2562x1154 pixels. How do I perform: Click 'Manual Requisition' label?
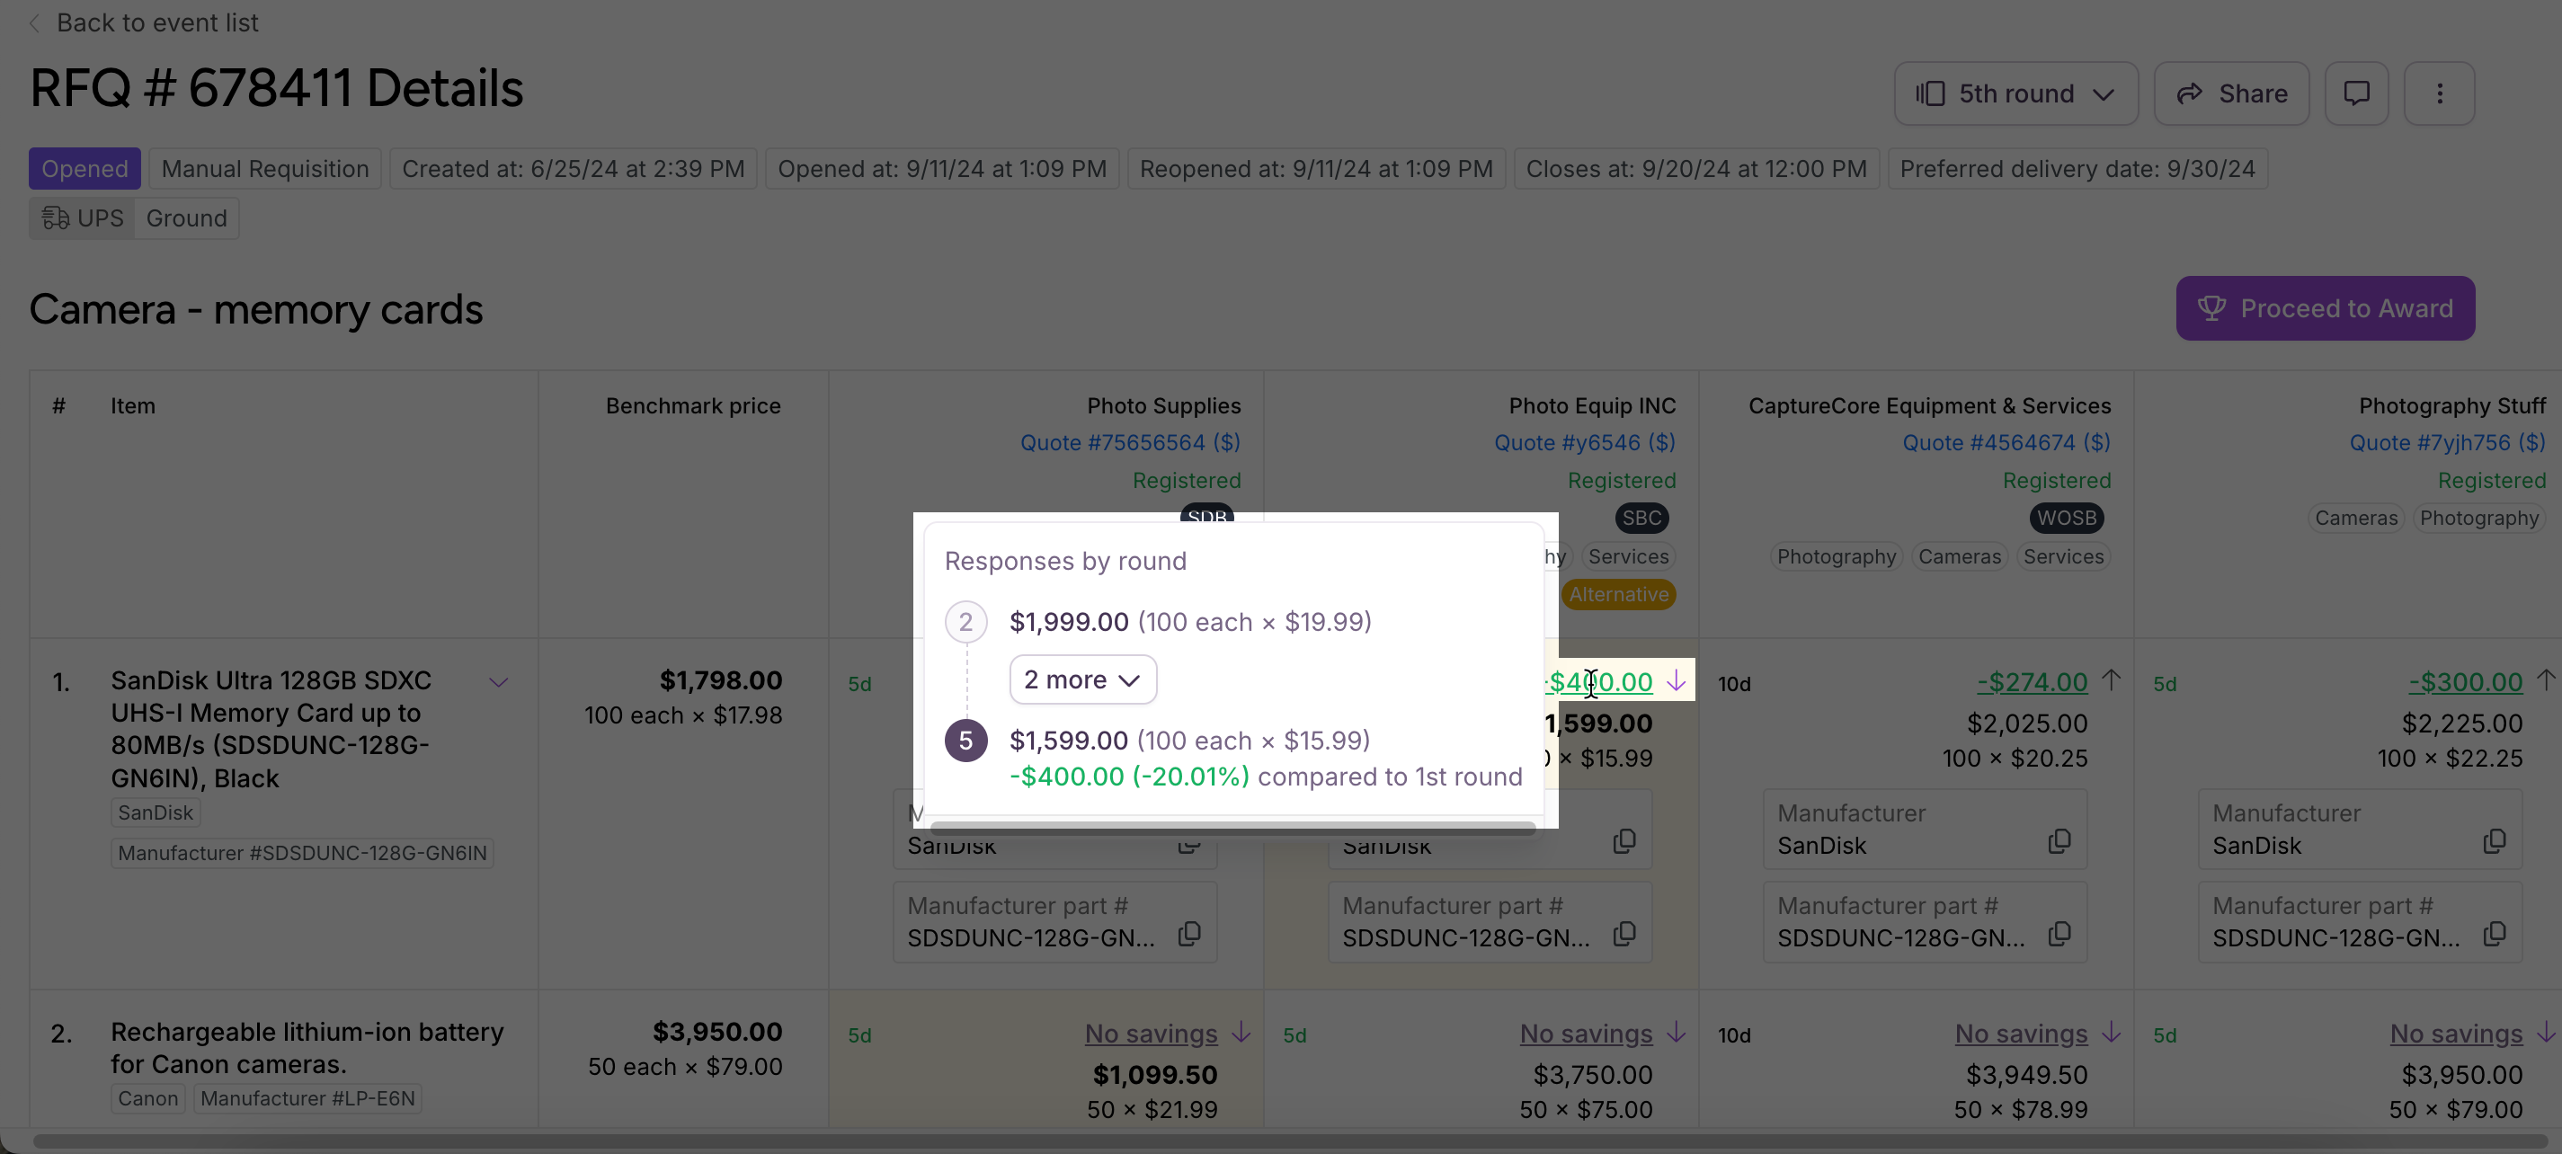pyautogui.click(x=264, y=169)
